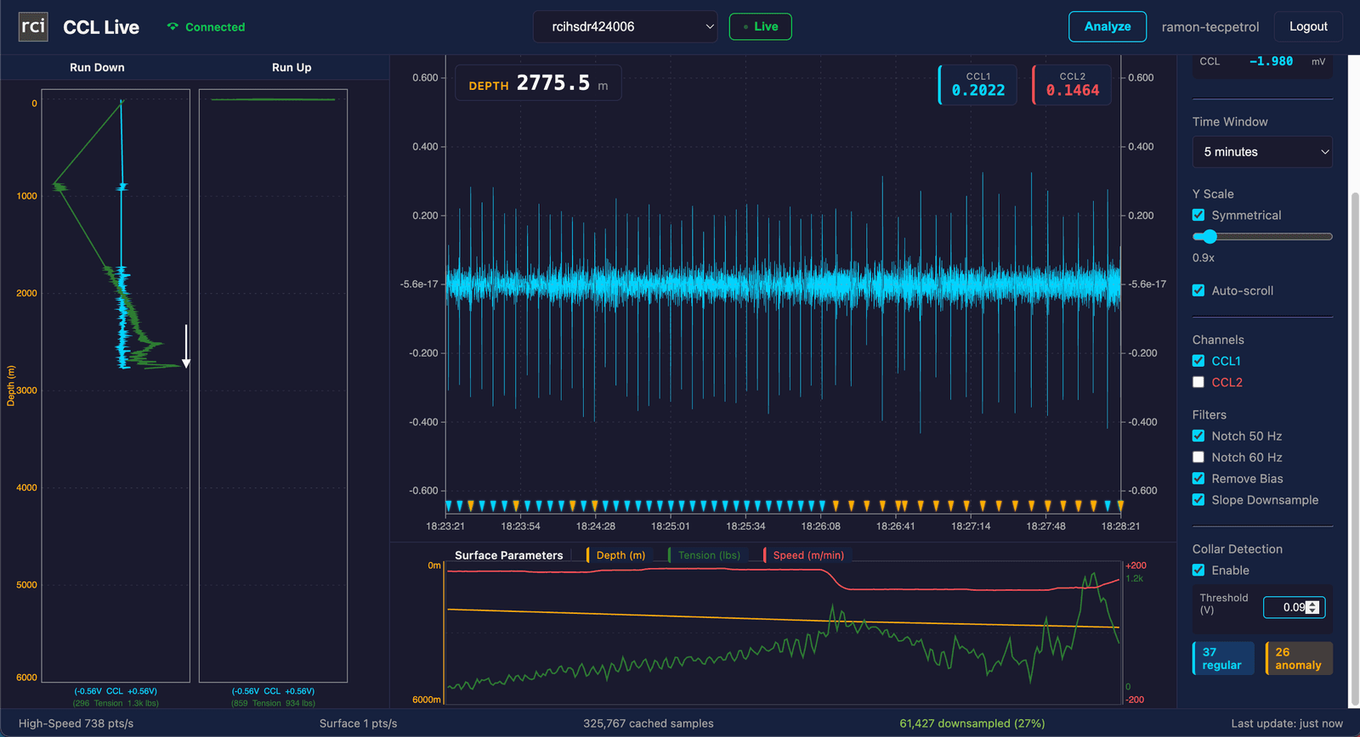The image size is (1360, 737).
Task: Click the 325,767 cached samples status
Action: (x=649, y=723)
